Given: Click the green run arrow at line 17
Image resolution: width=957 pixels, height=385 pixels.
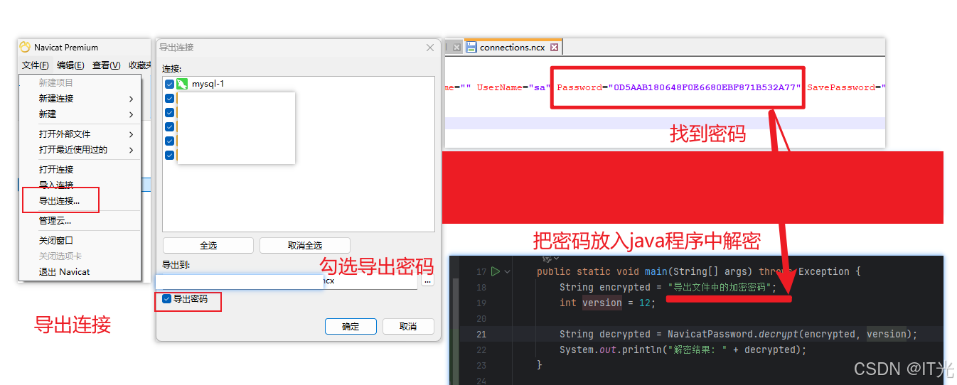Looking at the screenshot, I should pos(496,271).
